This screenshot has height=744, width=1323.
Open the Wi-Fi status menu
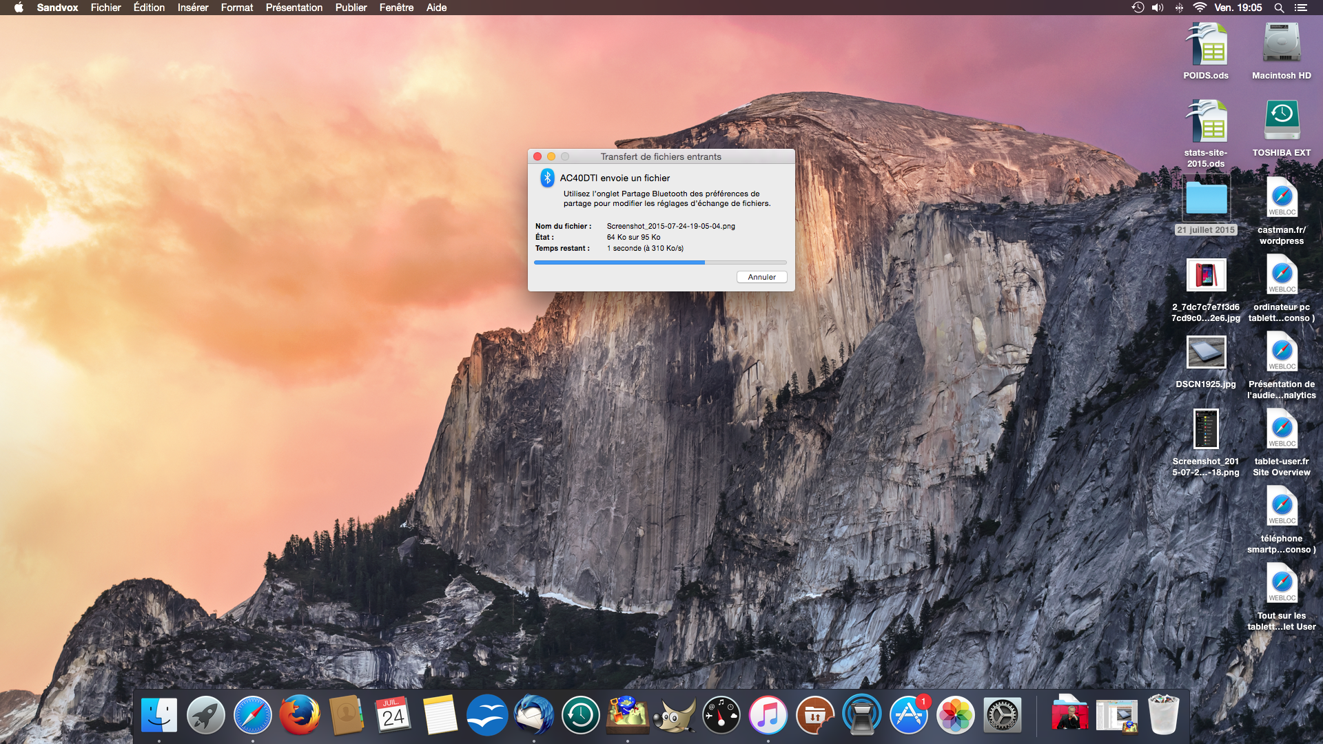1200,8
